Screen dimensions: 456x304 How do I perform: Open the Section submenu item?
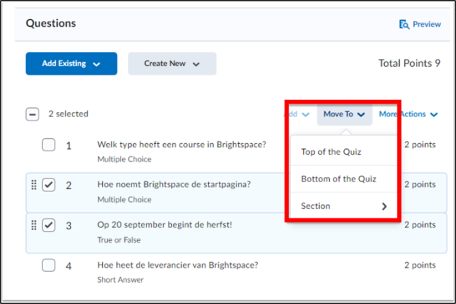click(x=344, y=206)
